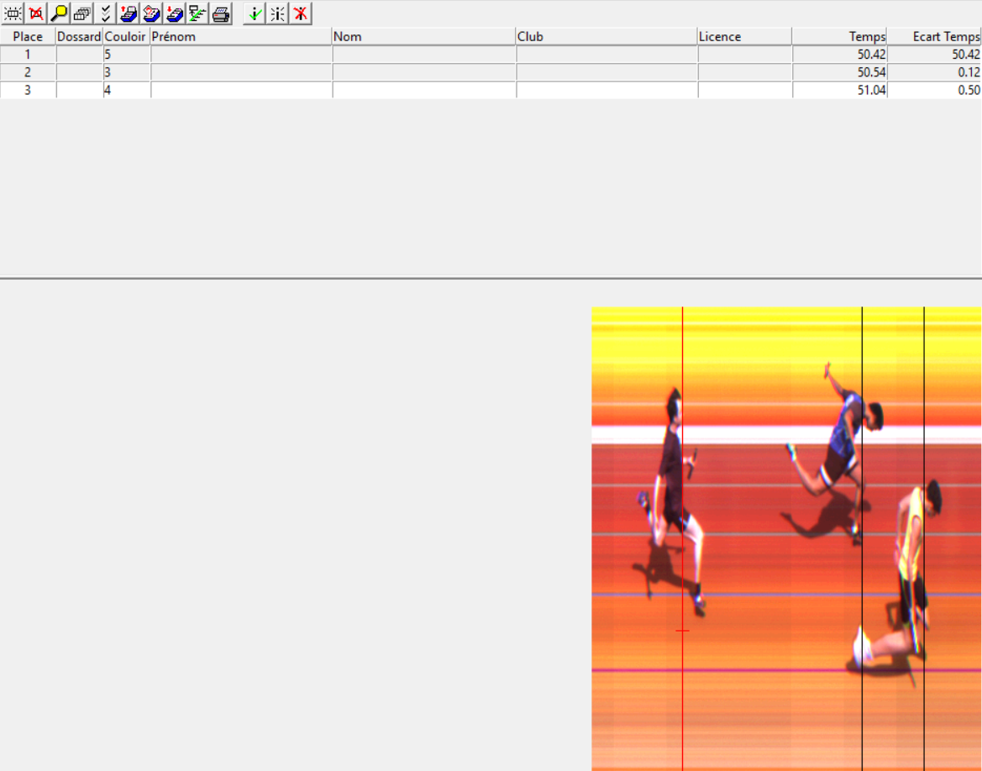Click the Nom column header
The width and height of the screenshot is (982, 771).
(423, 36)
